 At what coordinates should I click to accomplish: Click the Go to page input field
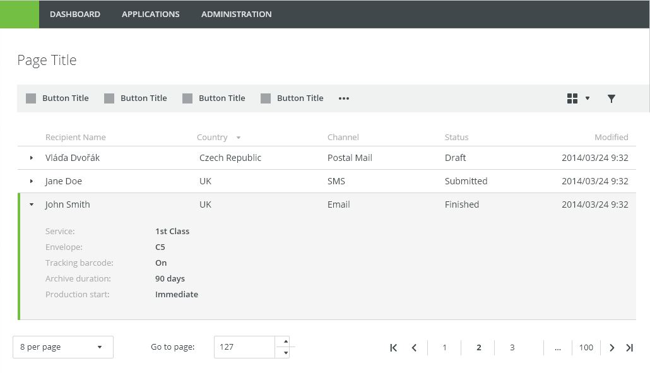245,347
